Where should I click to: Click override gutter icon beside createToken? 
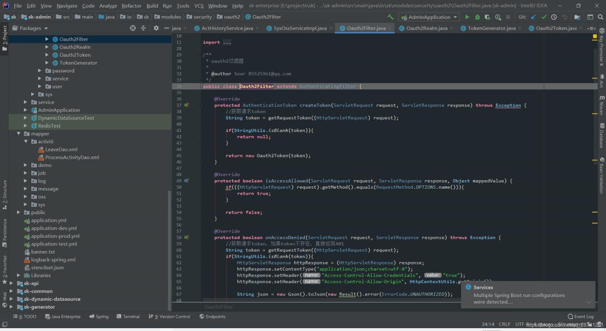[187, 105]
